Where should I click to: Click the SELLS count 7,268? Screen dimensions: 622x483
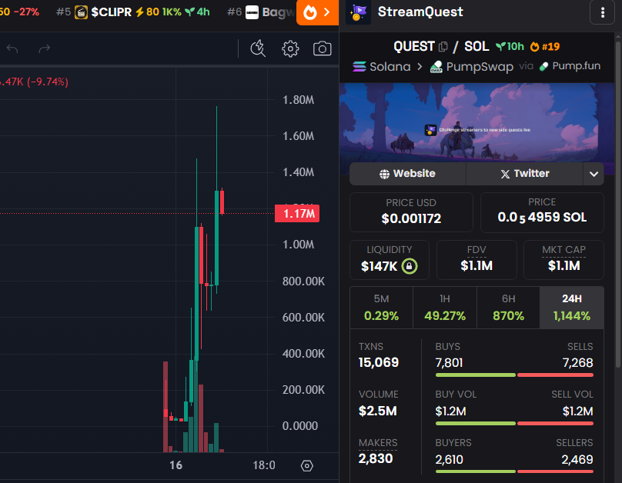577,362
